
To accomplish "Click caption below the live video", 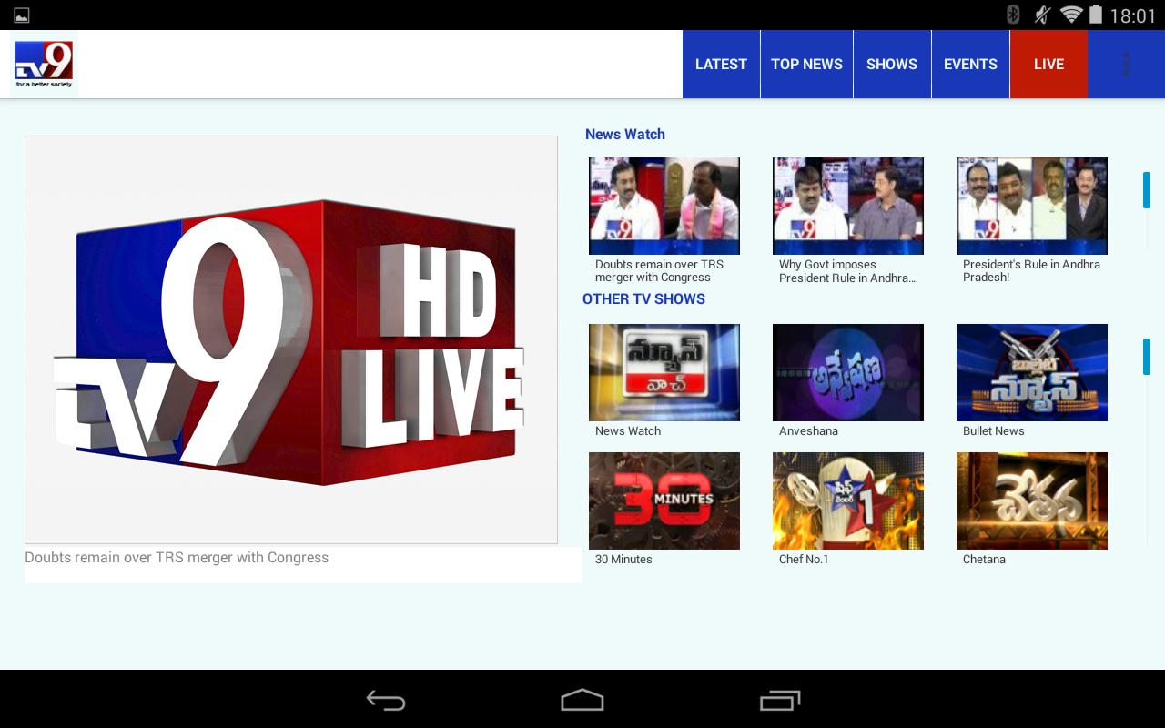I will point(177,558).
